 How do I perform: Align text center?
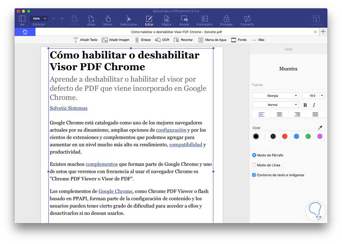(x=279, y=114)
